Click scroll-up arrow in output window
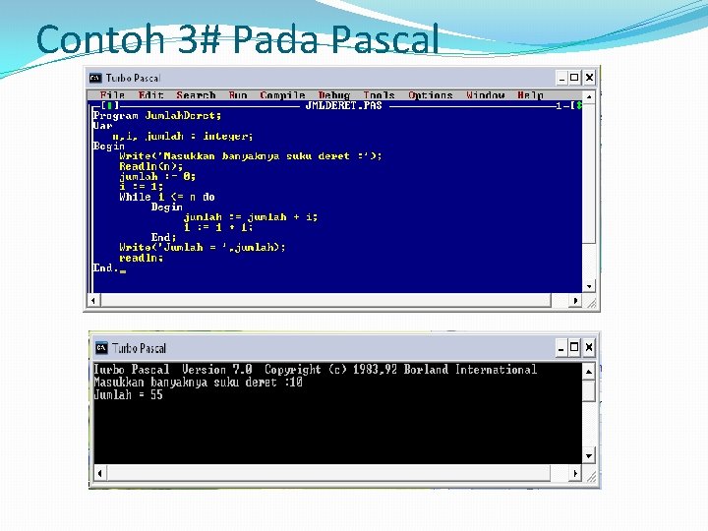The width and height of the screenshot is (708, 531). pyautogui.click(x=589, y=372)
